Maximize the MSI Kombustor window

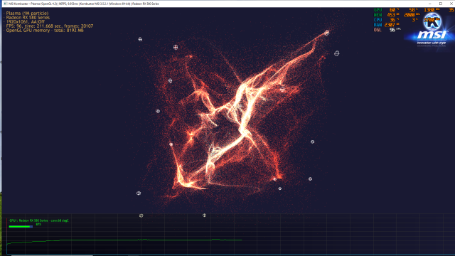[x=441, y=4]
